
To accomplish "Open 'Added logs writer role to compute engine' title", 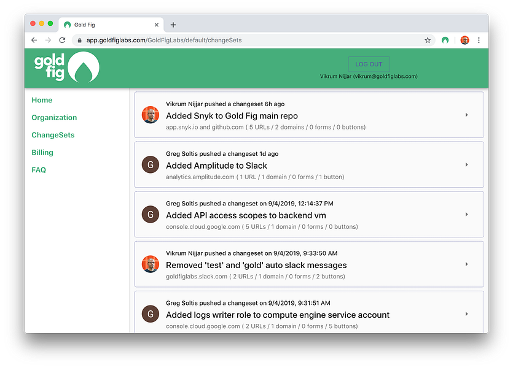I will 278,315.
